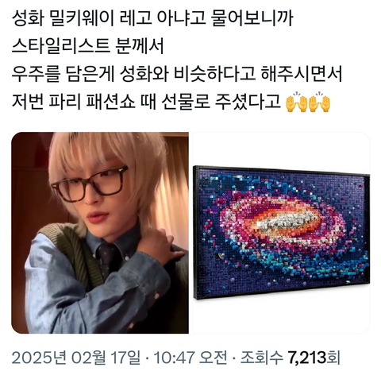Click the timestamp 10:47 오전
This screenshot has height=379, width=381.
point(190,358)
